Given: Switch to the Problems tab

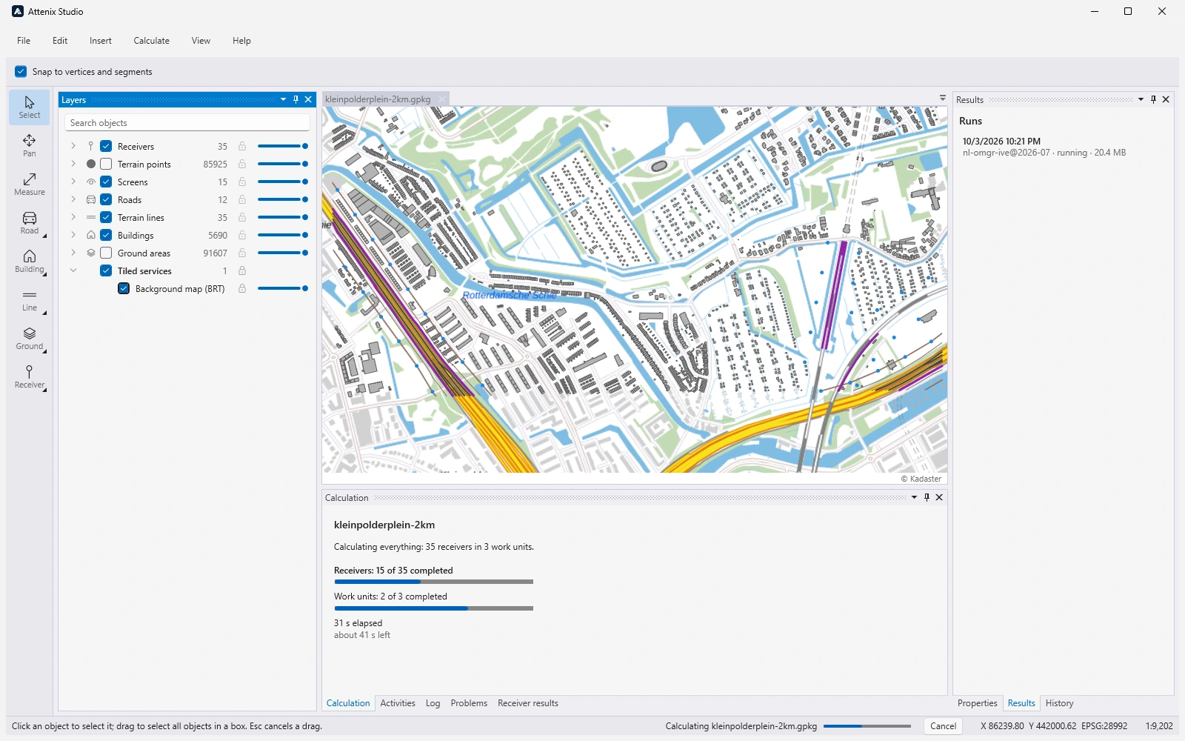Looking at the screenshot, I should (x=469, y=703).
